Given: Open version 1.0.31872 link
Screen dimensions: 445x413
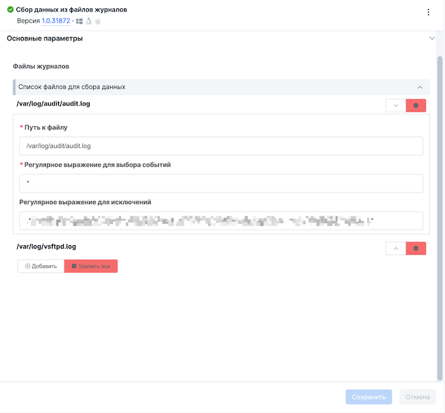Looking at the screenshot, I should 55,22.
